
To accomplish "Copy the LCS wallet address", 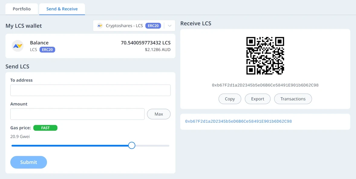I will coord(230,99).
